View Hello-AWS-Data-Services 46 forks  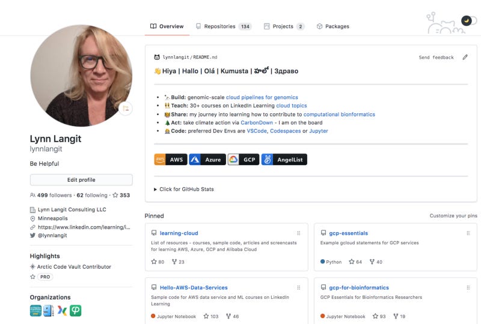pyautogui.click(x=232, y=316)
